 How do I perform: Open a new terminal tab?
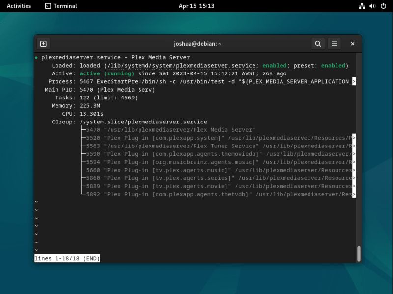coord(44,44)
